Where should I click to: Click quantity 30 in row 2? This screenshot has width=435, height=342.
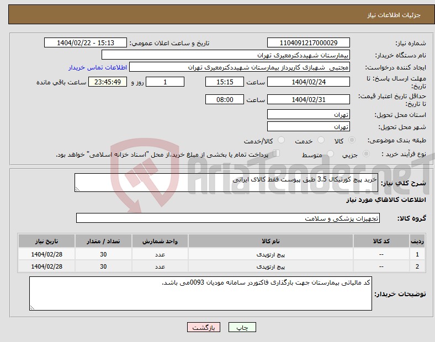point(103,266)
